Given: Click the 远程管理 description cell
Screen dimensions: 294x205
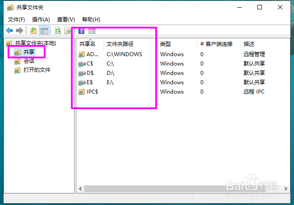Looking at the screenshot, I should pos(254,54).
